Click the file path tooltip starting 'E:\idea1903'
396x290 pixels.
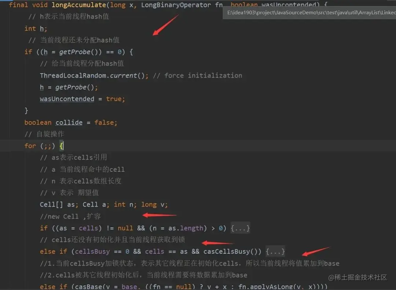(x=309, y=12)
